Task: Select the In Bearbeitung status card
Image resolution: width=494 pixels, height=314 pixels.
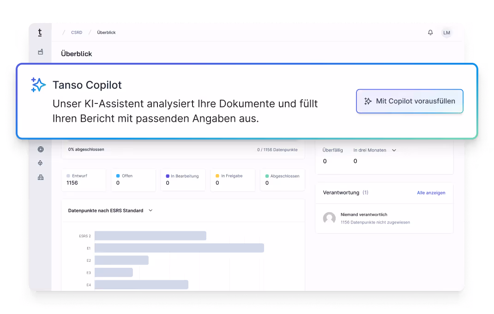Action: pos(183,180)
